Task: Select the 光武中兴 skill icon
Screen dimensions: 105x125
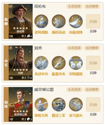Action: pos(41,63)
